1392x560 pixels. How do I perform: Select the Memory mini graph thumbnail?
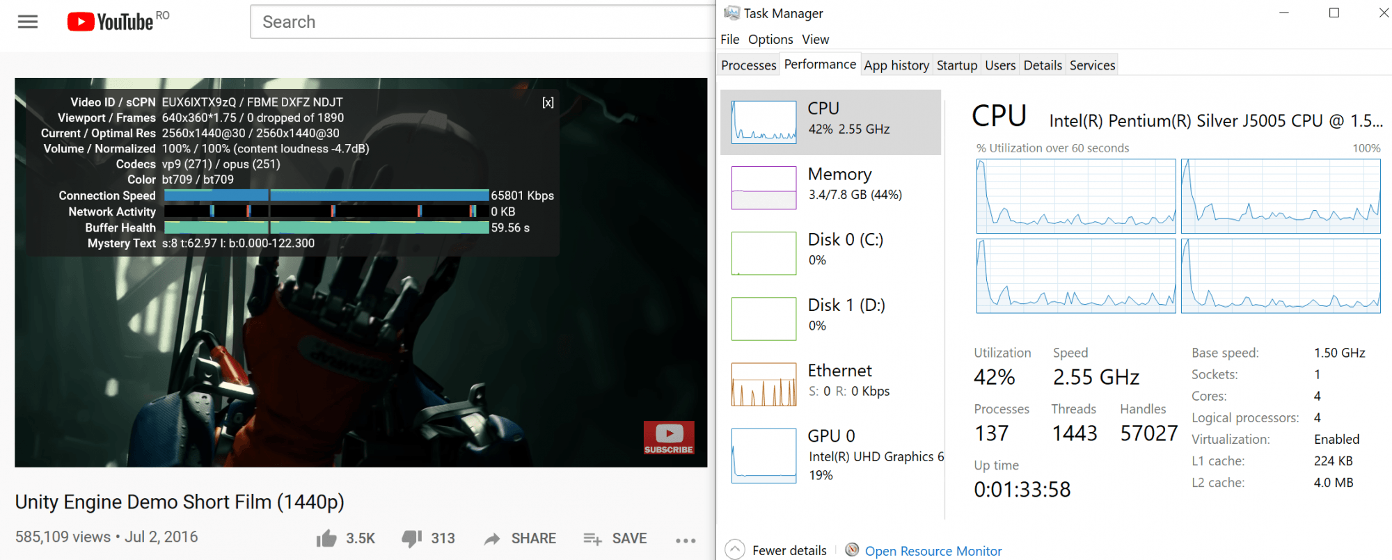[x=764, y=188]
